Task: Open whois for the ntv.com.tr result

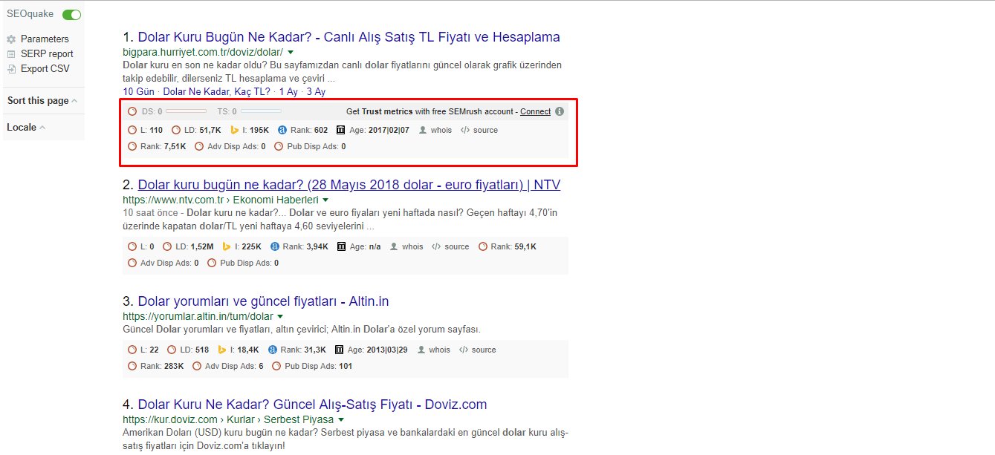Action: (x=406, y=246)
